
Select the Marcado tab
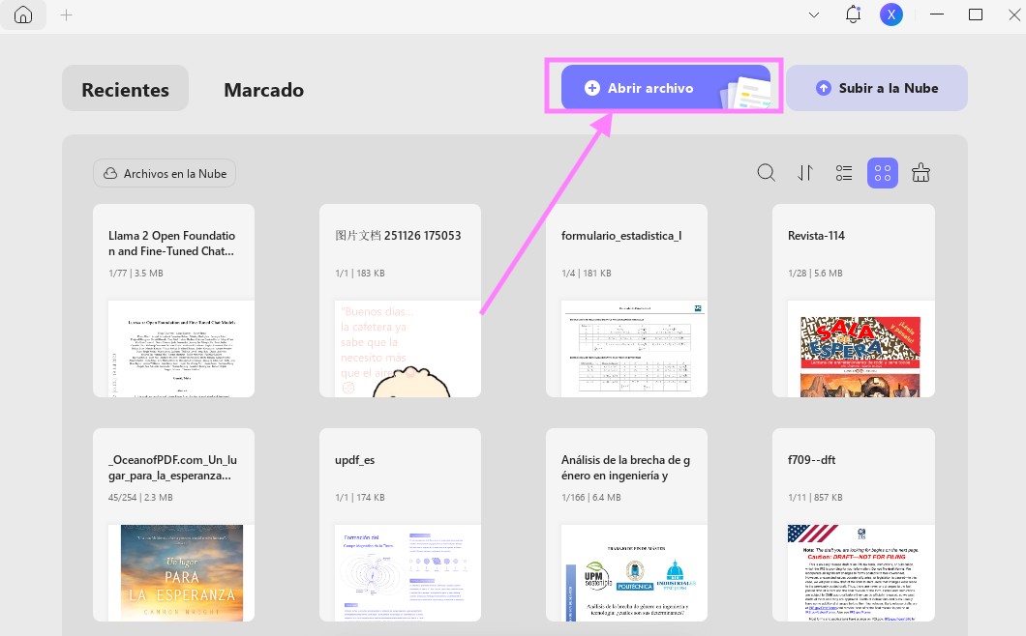(x=263, y=89)
